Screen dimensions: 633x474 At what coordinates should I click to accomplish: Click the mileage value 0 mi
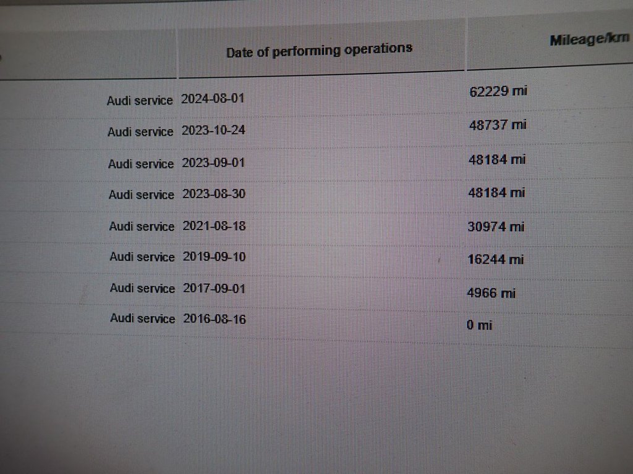tap(480, 325)
